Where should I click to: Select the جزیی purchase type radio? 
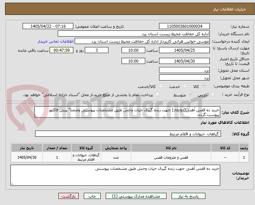pyautogui.click(x=212, y=94)
